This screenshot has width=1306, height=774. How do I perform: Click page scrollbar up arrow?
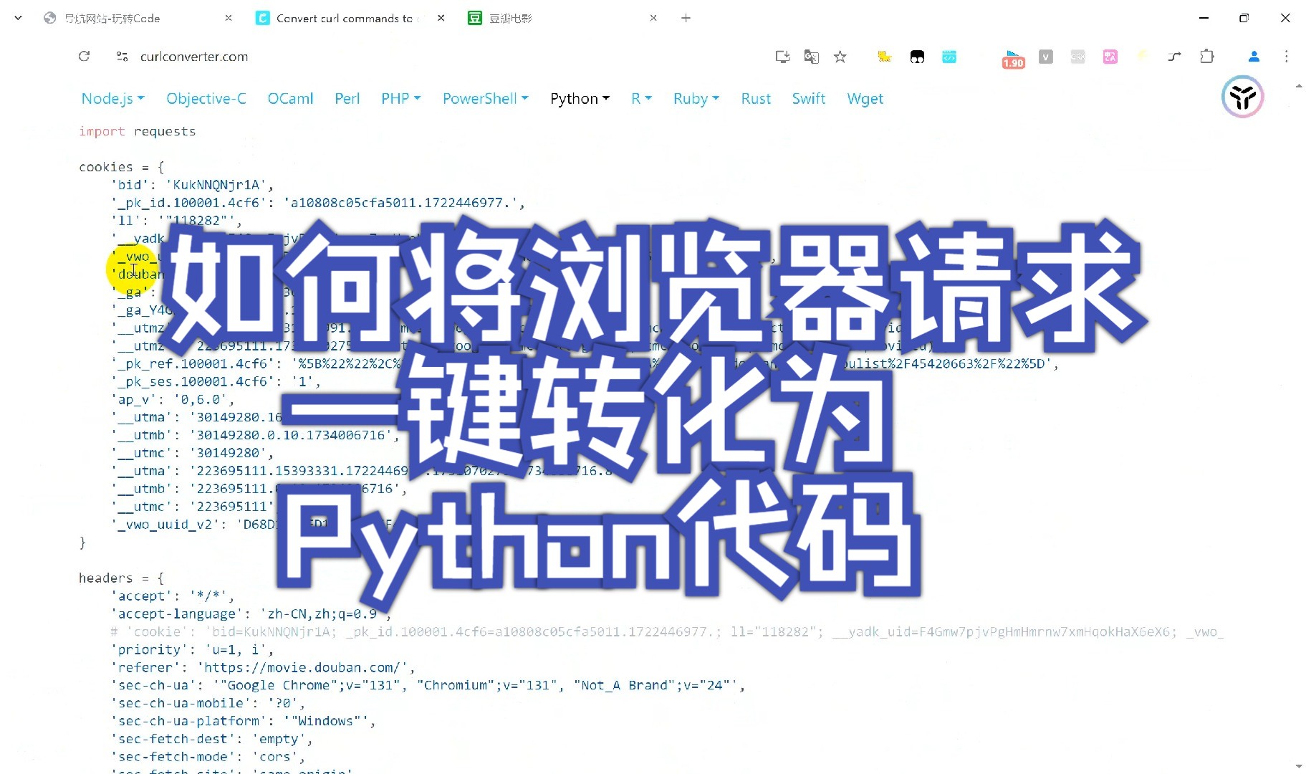(1299, 86)
